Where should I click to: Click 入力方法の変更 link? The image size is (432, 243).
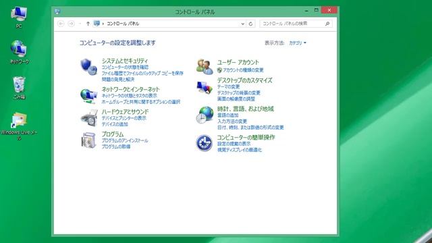tap(232, 122)
